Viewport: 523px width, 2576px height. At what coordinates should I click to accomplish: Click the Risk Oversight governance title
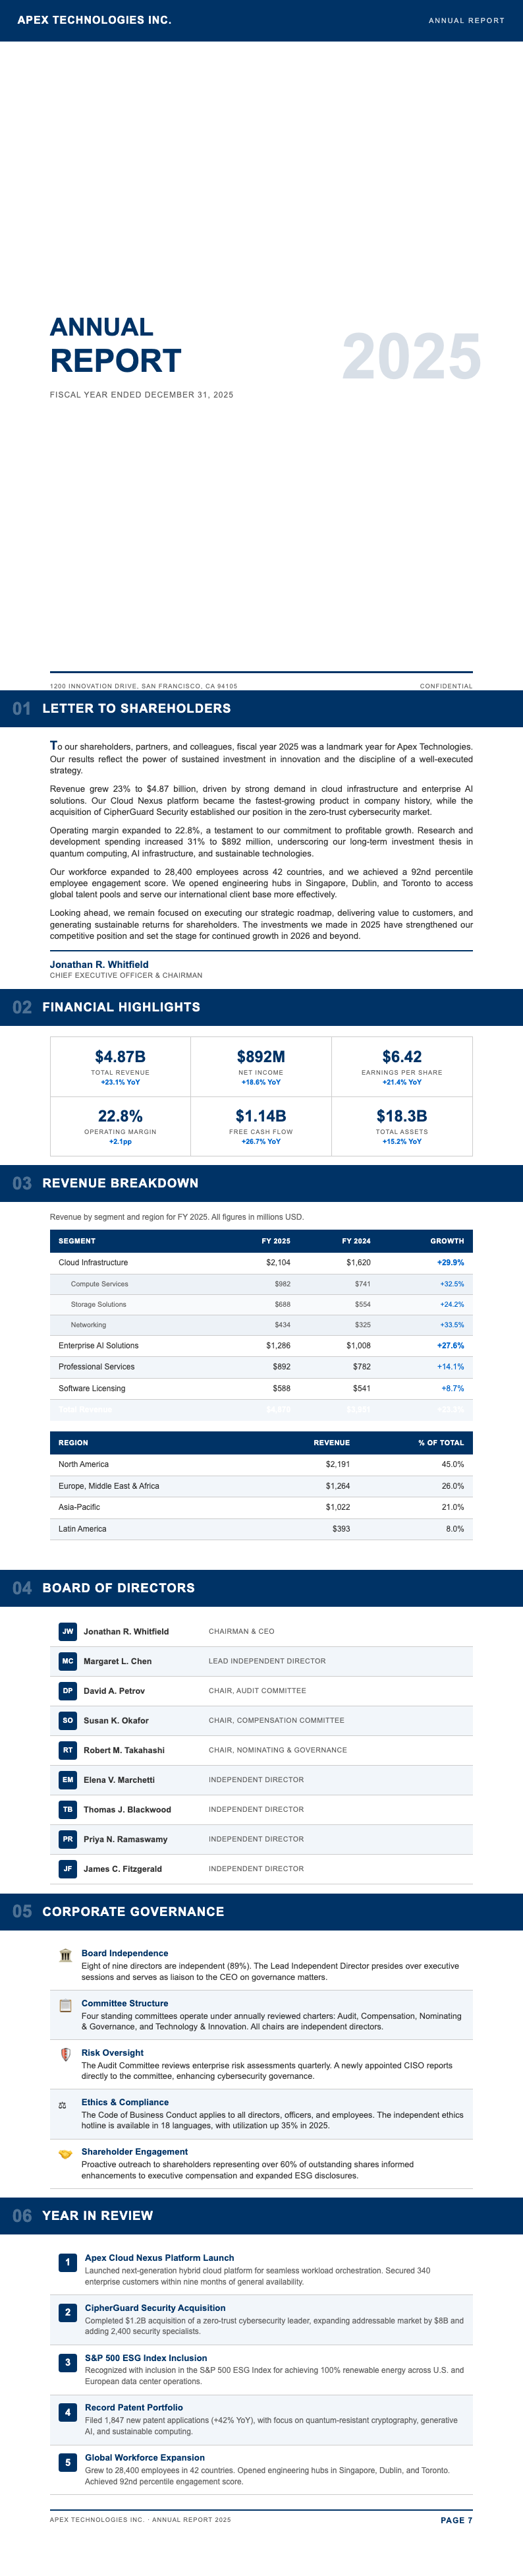click(113, 2053)
